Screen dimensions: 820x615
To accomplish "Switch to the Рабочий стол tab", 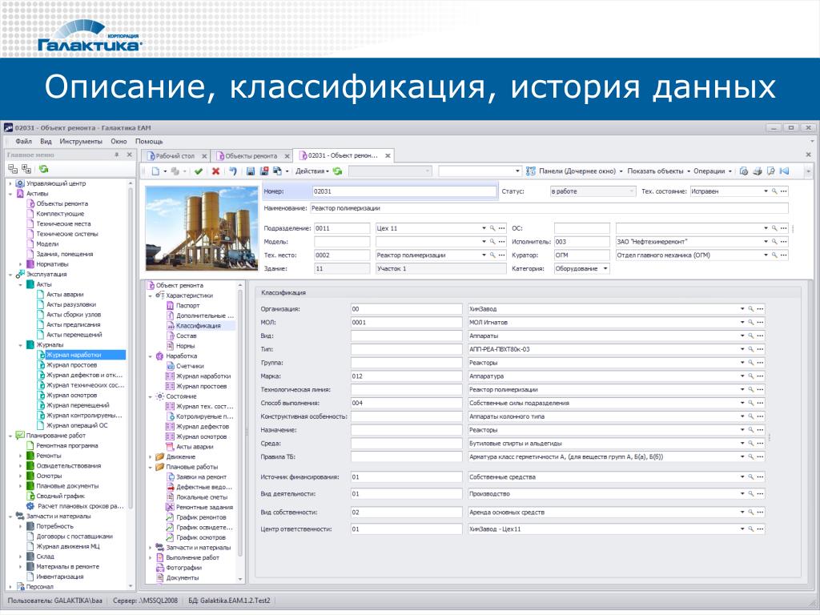I will point(175,156).
